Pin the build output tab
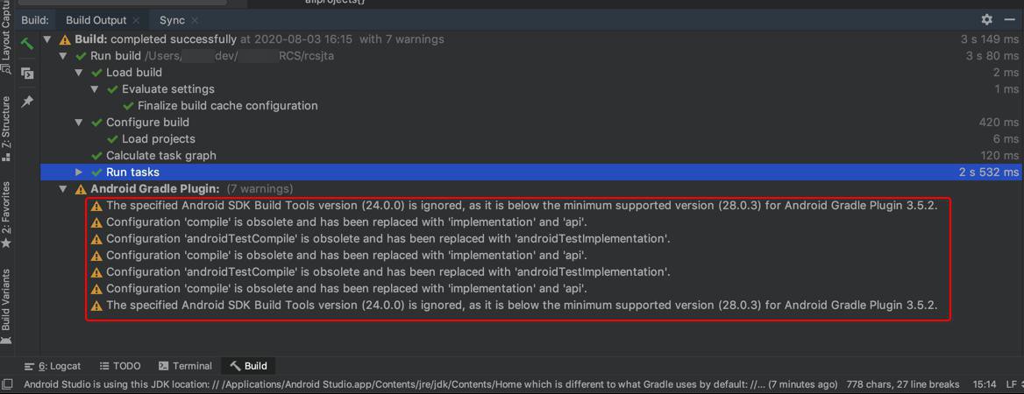 [x=27, y=102]
